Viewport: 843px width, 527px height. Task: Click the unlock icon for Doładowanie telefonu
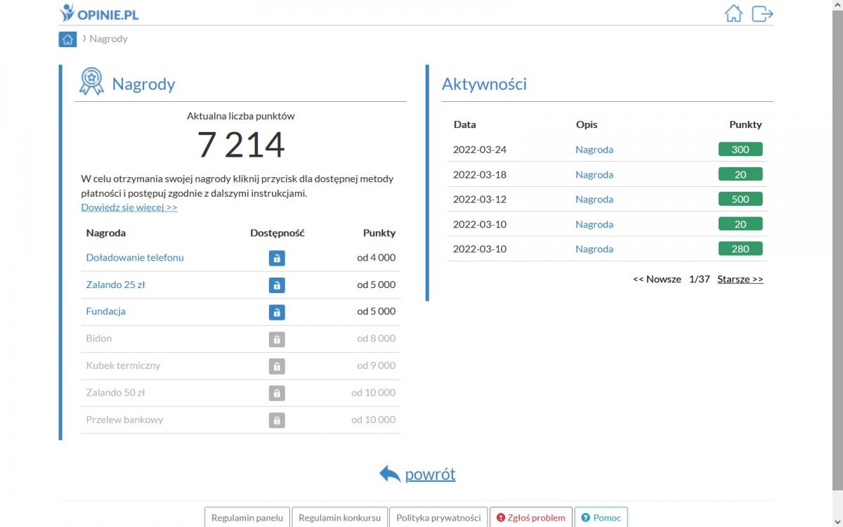[277, 258]
